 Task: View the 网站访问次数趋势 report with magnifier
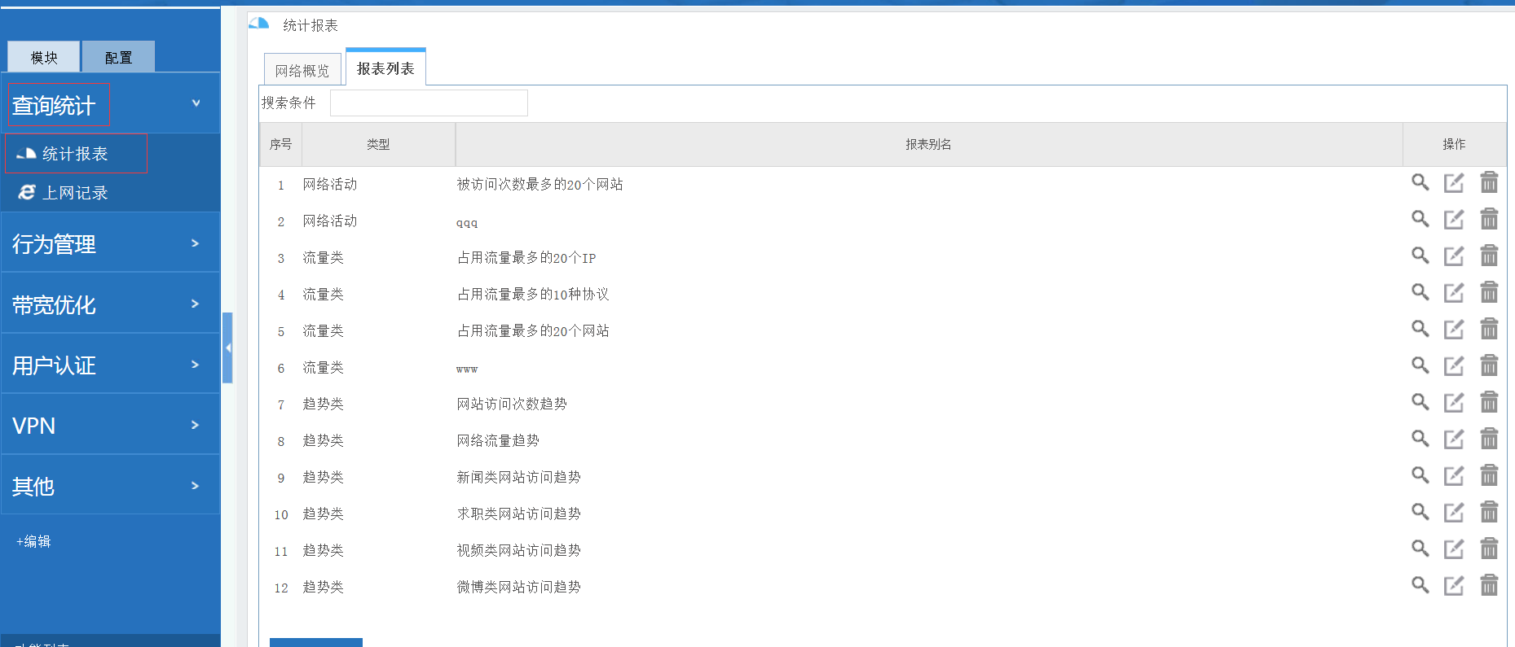[1420, 402]
